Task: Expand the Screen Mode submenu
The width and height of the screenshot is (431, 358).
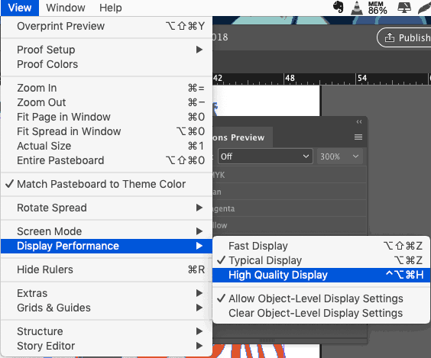Action: (106, 231)
